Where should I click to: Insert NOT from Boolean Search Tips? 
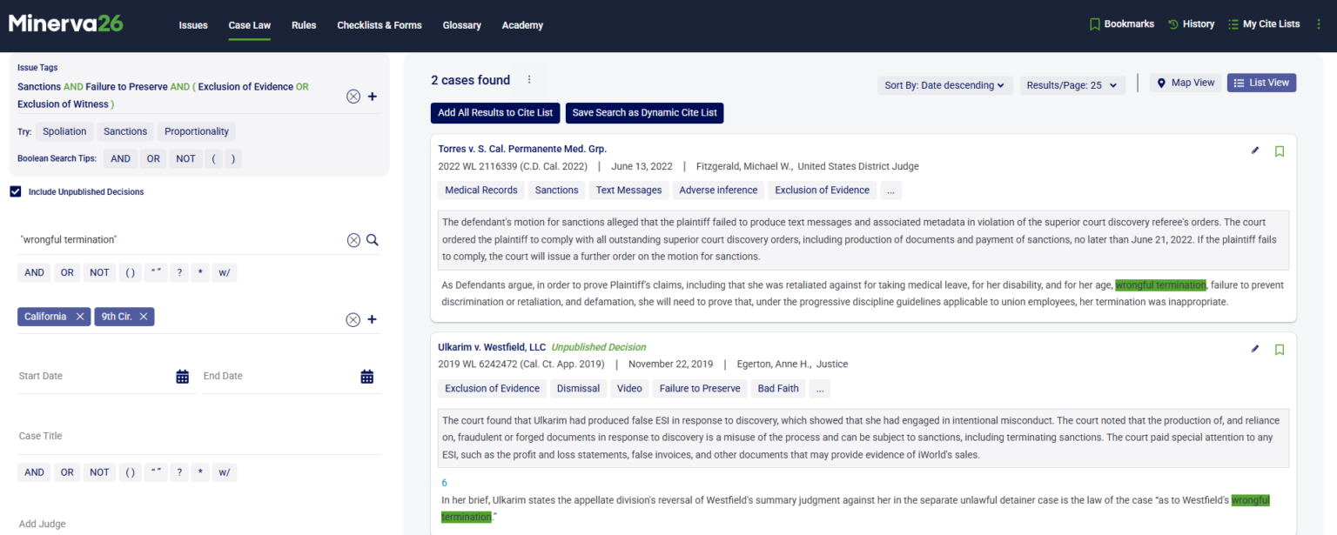(x=186, y=158)
